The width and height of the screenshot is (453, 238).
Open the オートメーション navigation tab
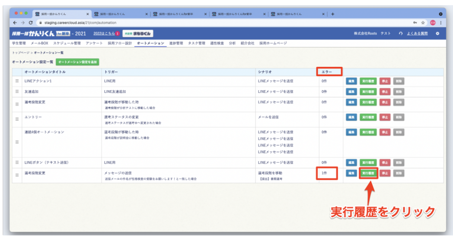pyautogui.click(x=150, y=44)
